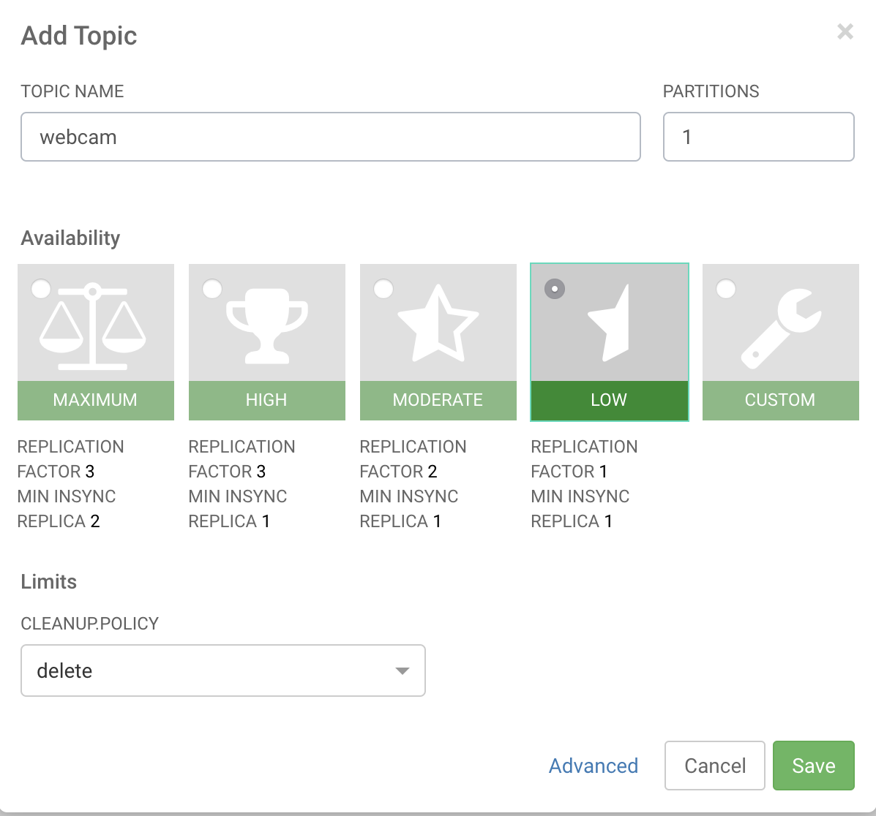Cancel the topic creation
The image size is (876, 816).
[714, 766]
